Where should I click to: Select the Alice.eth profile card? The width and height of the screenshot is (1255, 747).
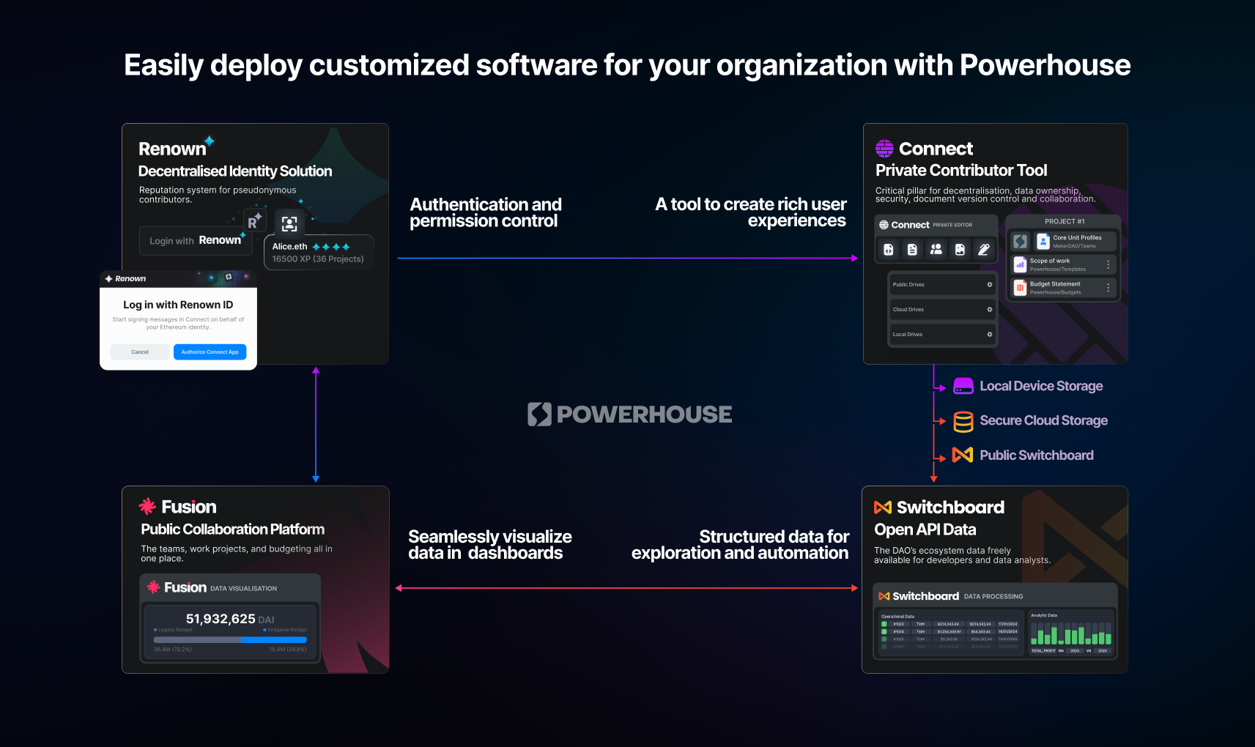pos(319,252)
